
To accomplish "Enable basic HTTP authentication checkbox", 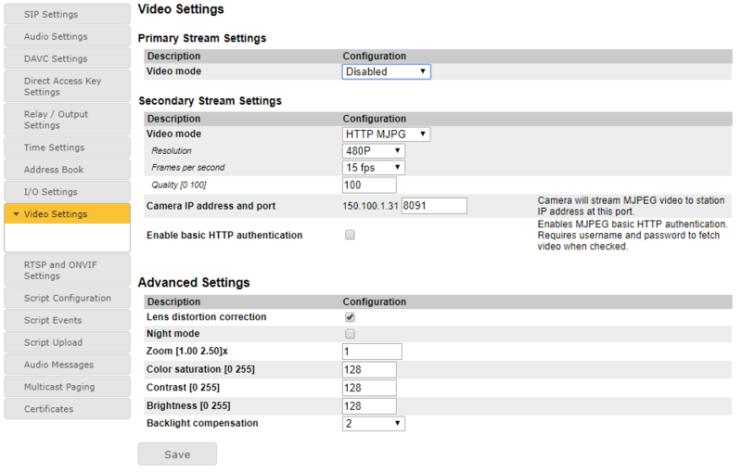I will pos(350,236).
